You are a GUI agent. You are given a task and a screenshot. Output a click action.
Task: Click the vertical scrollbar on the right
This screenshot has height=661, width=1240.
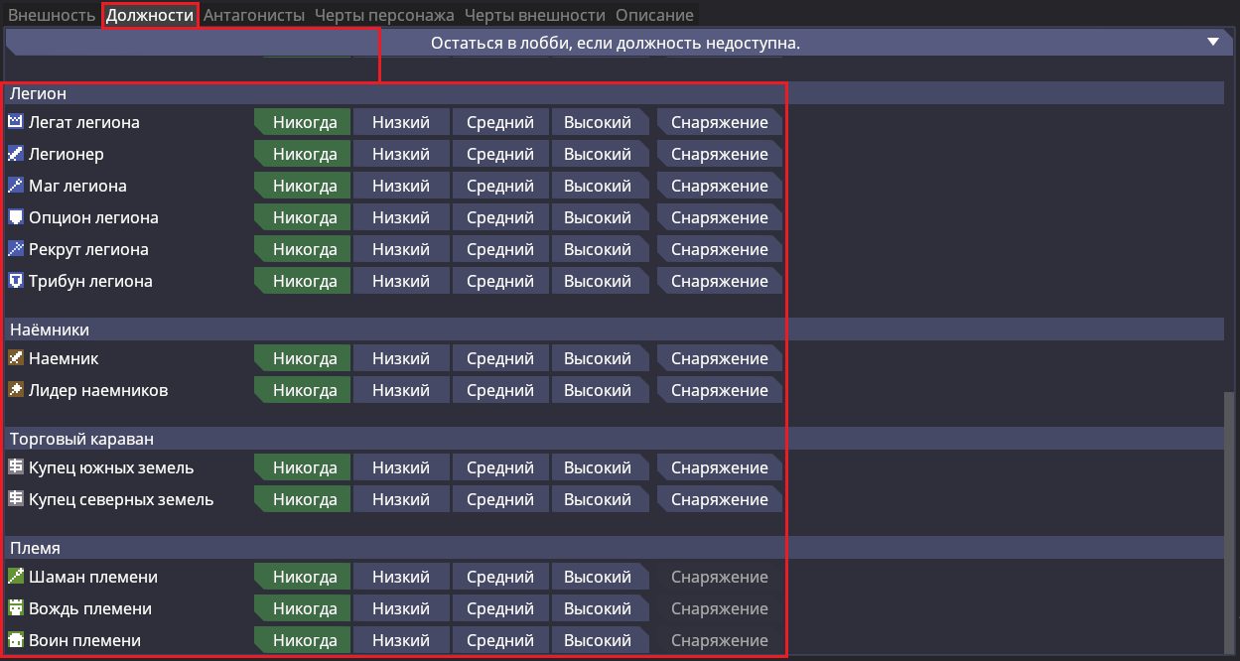click(1231, 516)
